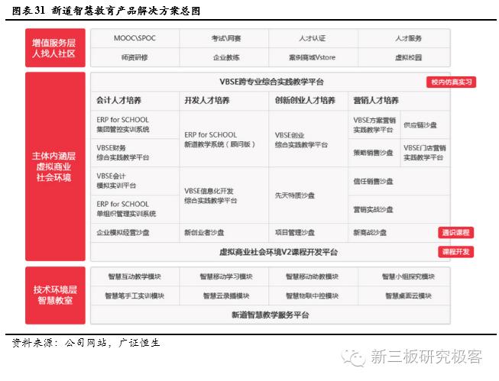Select 智慧互动教学模块 cell
499x381 pixels.
coord(135,276)
